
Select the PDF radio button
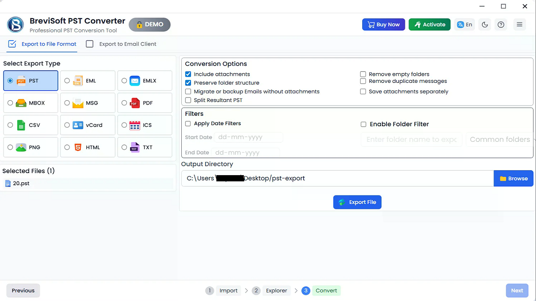tap(124, 103)
